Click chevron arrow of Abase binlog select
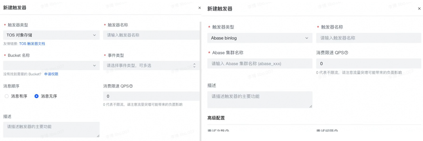The image size is (423, 141). point(307,38)
